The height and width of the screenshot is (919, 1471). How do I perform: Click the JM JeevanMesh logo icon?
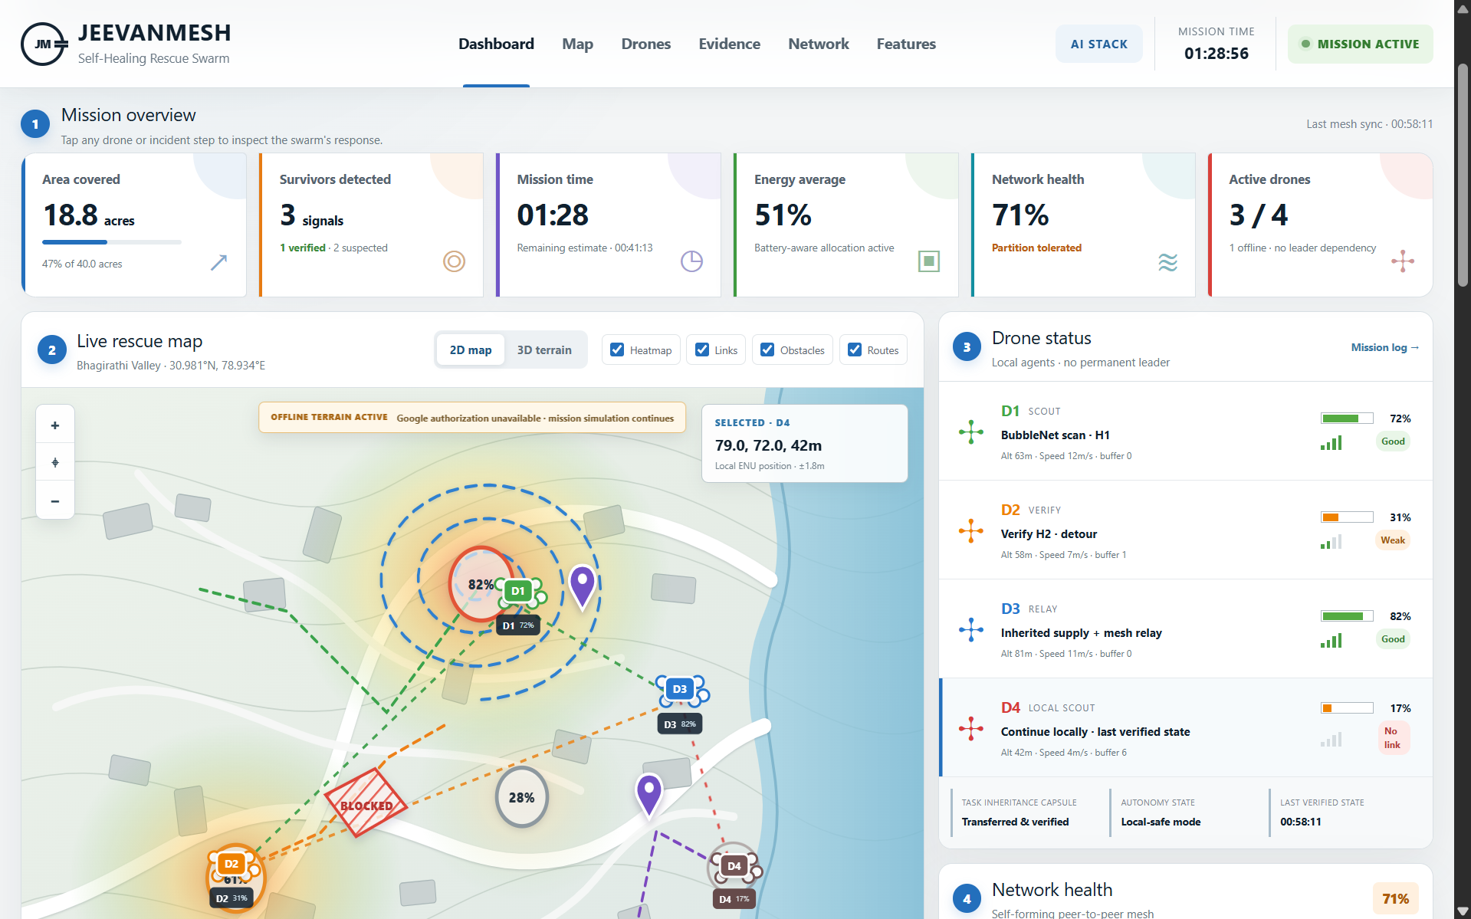point(44,44)
